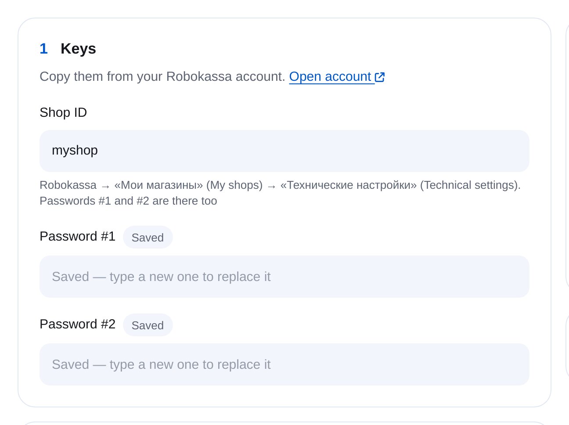569x425 pixels.
Task: Click the Password #2 label text
Action: coord(77,324)
